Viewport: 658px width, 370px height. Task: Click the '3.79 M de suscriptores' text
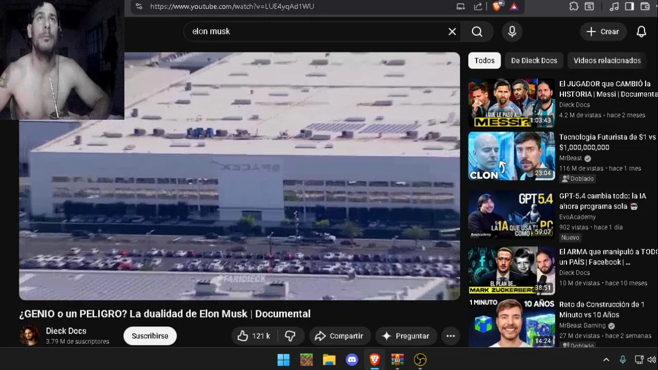point(78,342)
